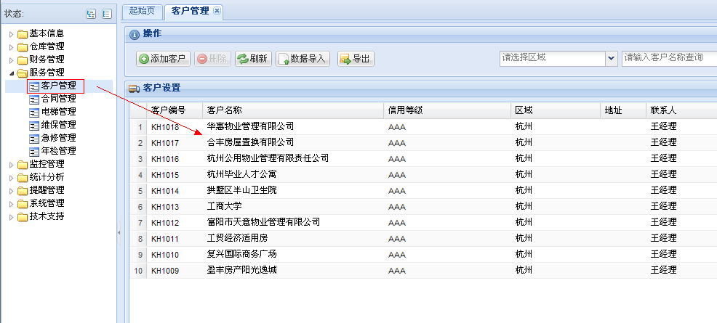The height and width of the screenshot is (323, 717).
Task: Select row 富阳市天意物业管理有限公司
Action: click(x=423, y=223)
